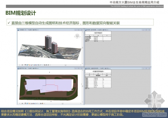Open view scale 1:100 in site plan window
This screenshot has width=168, height=118.
(21, 103)
